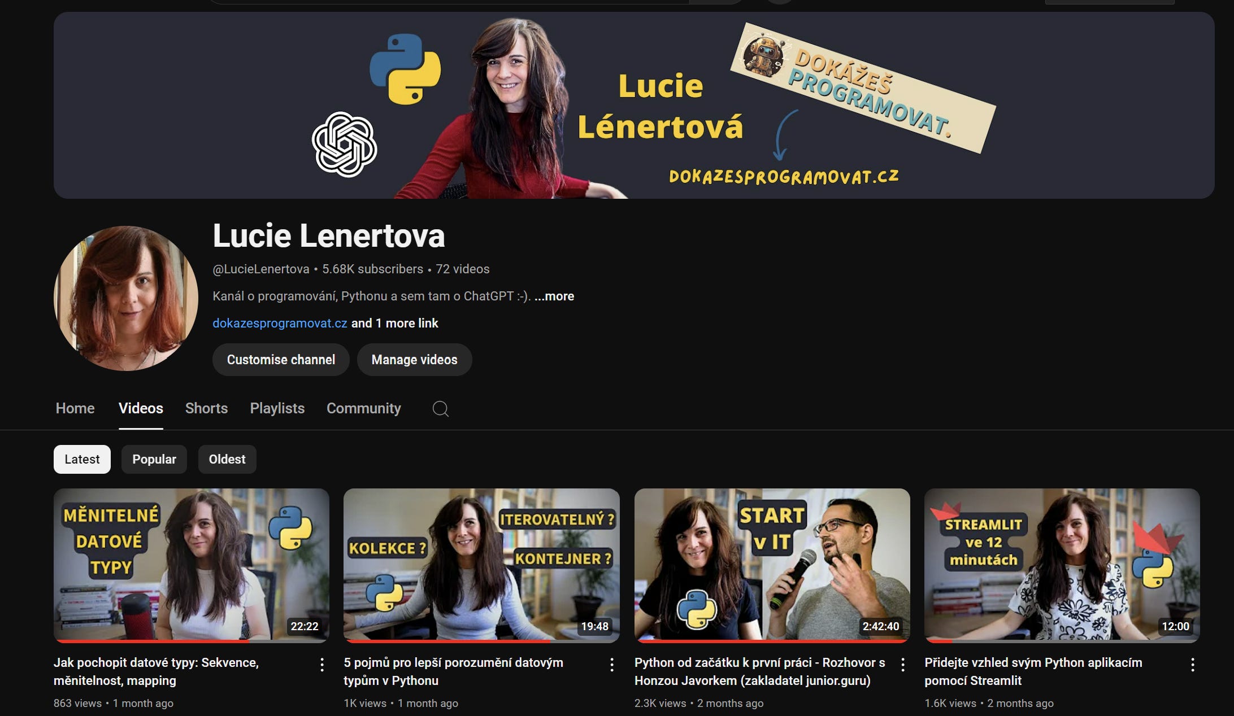1234x716 pixels.
Task: Click the 22:22 duration badge
Action: coord(305,626)
